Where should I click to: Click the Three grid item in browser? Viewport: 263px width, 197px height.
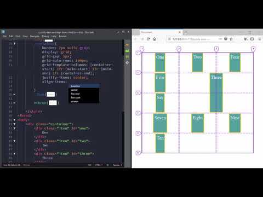216,92
